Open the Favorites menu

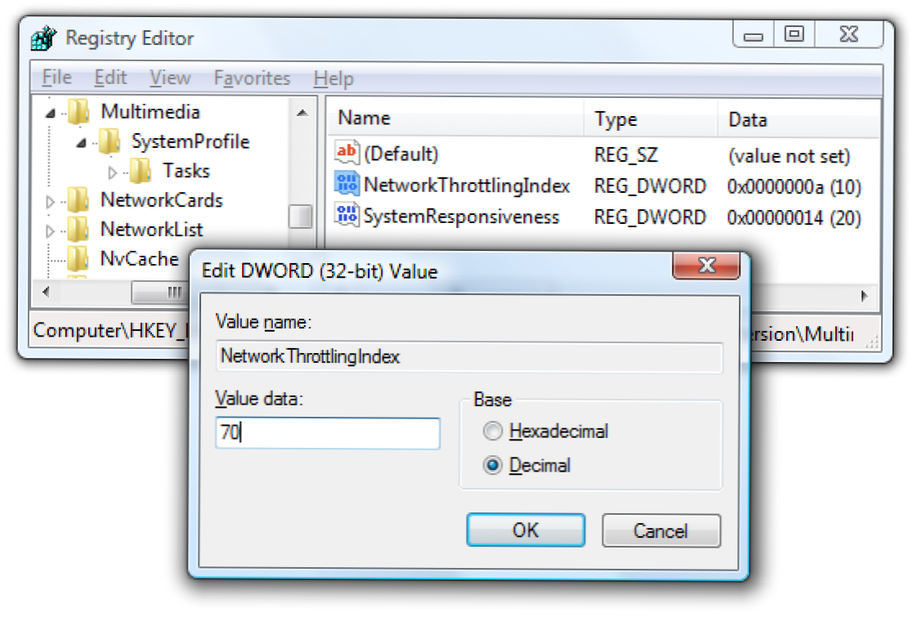point(252,78)
